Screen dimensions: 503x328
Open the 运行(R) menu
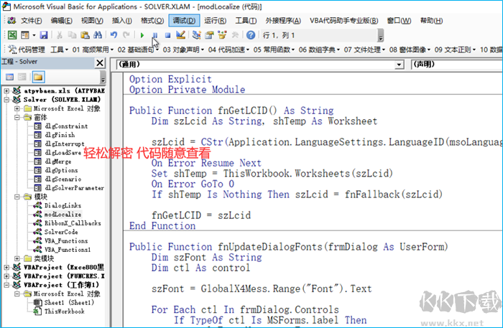click(215, 21)
